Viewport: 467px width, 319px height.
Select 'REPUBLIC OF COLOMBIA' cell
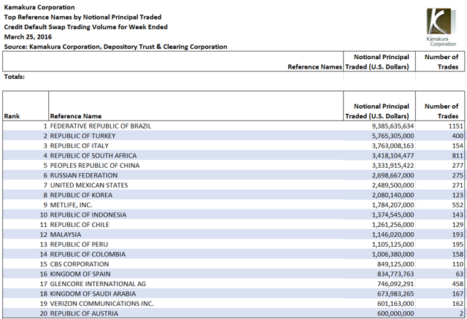[88, 254]
